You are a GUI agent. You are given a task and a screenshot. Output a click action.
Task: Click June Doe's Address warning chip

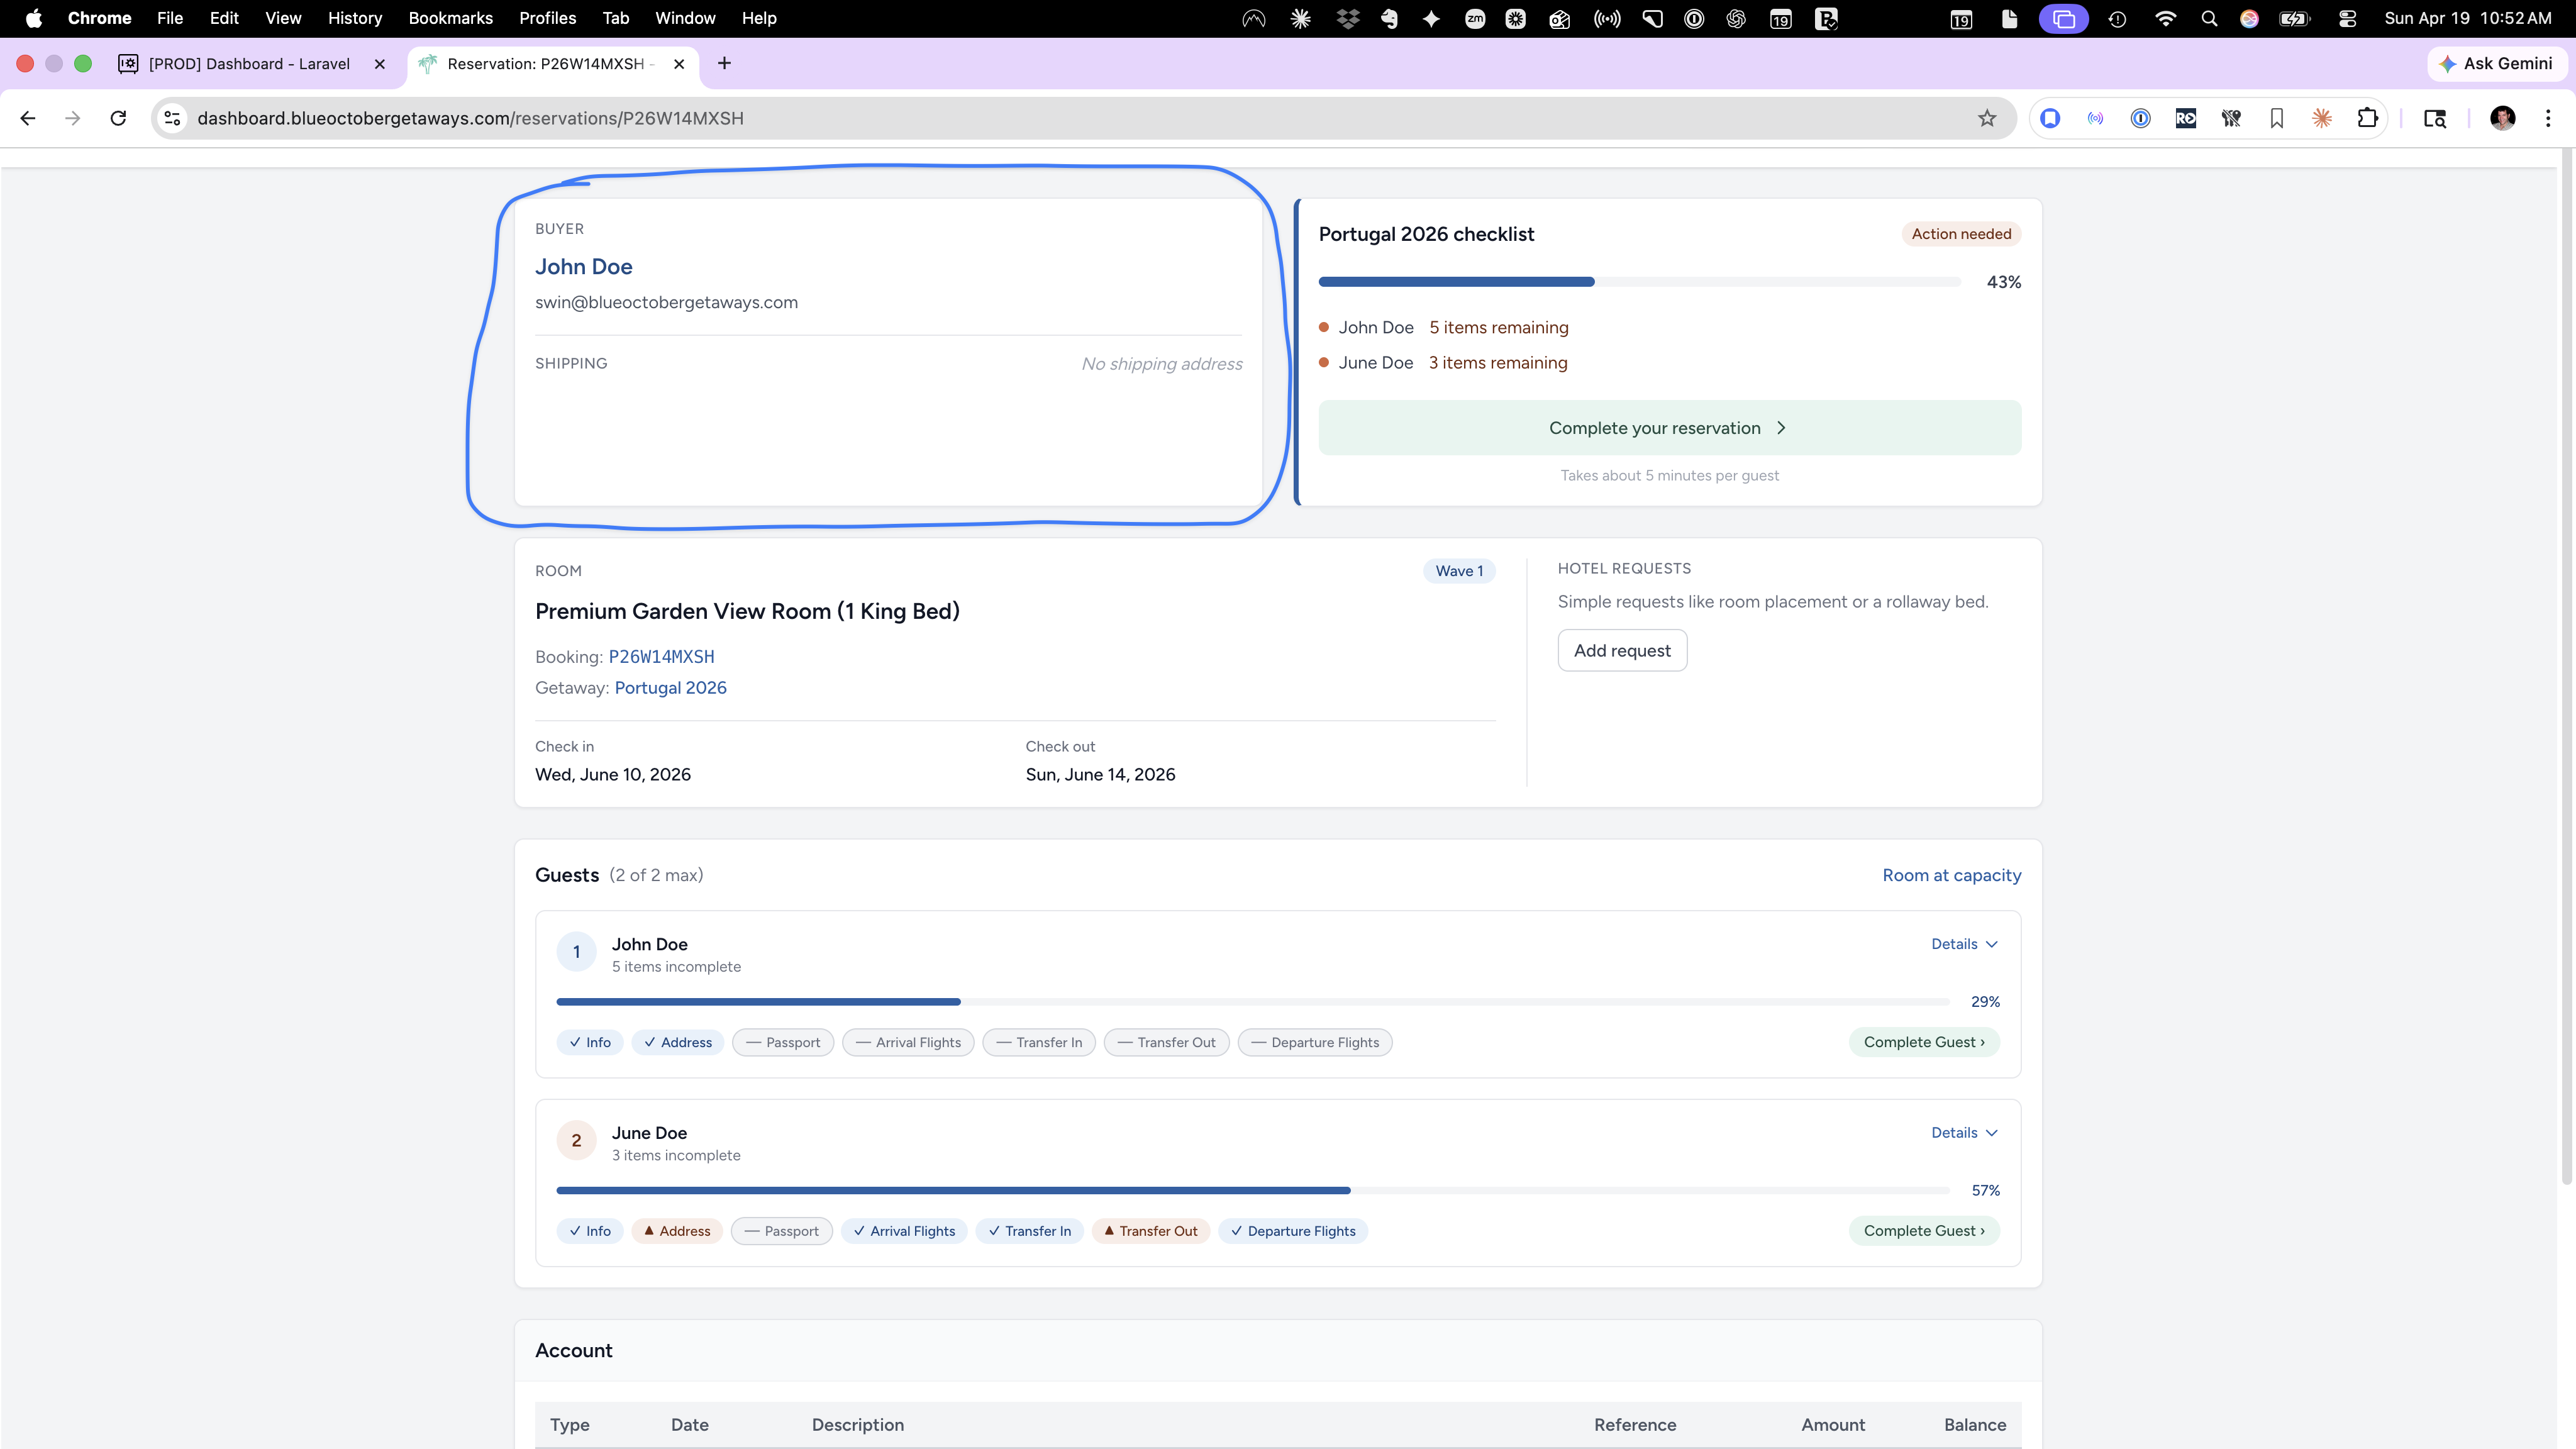[677, 1231]
